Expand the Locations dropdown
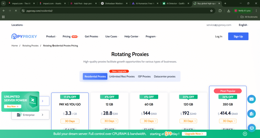Image resolution: width=260 pixels, height=138 pixels. click(18, 25)
